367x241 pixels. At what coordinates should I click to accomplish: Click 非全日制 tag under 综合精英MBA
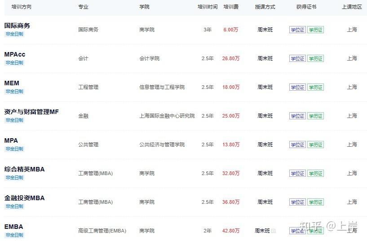pos(14,178)
